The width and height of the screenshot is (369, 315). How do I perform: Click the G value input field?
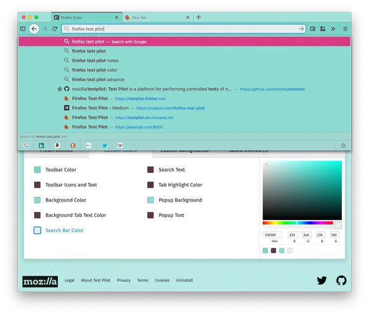307,235
